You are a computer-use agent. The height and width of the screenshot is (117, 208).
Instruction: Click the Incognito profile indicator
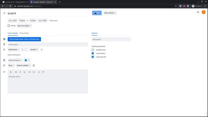click(197, 6)
